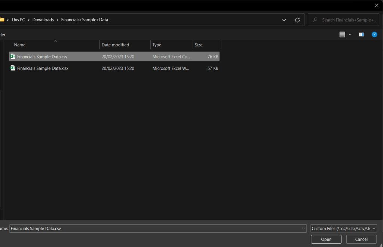Viewport: 383px width, 247px height.
Task: Close the file open dialog
Action: 377,5
